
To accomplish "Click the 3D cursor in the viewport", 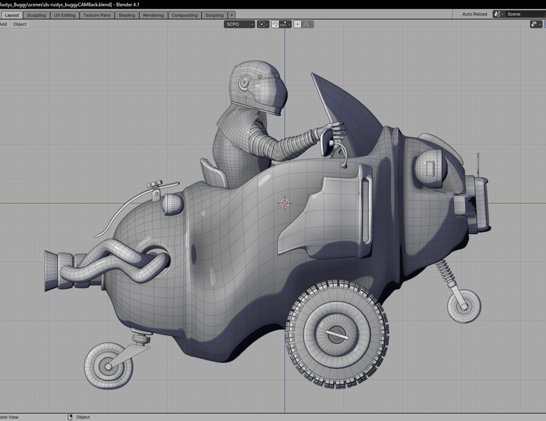I will pos(285,203).
